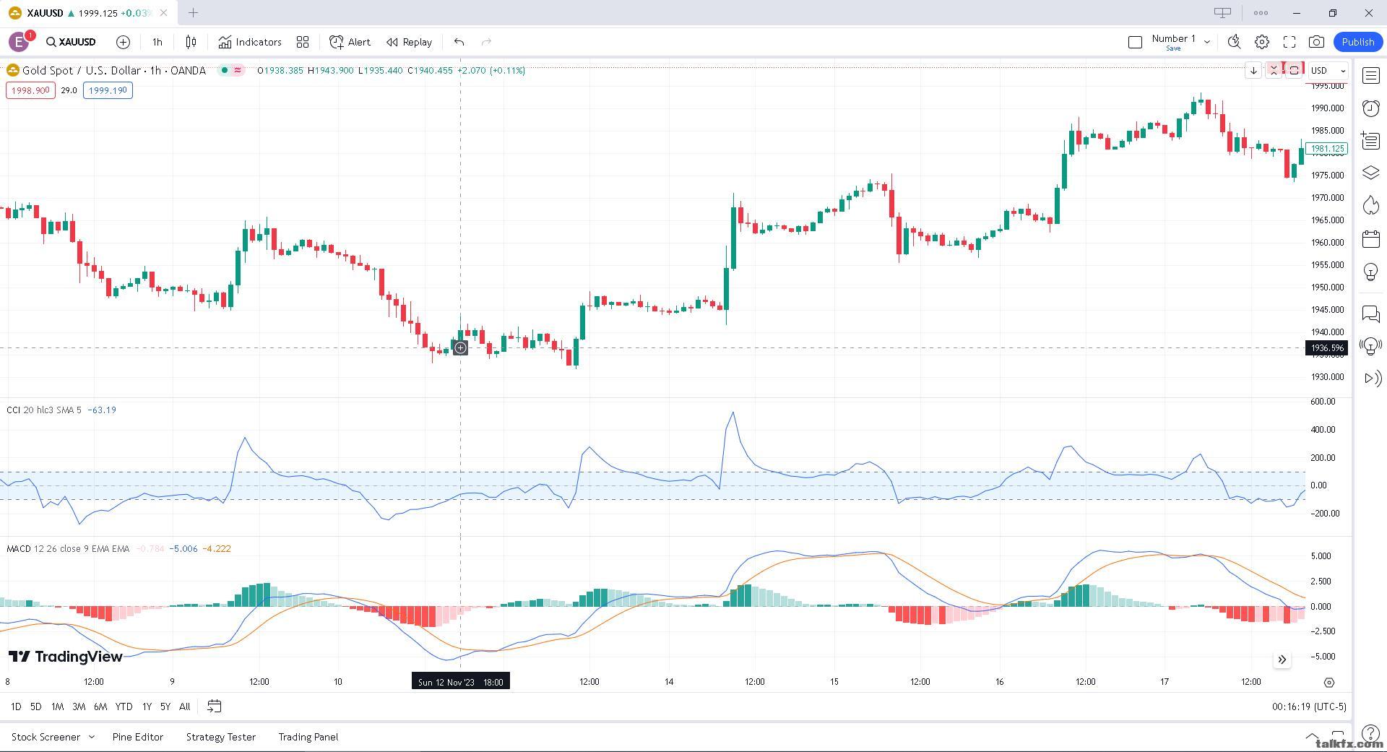
Task: Select the 5D date range
Action: pos(35,706)
